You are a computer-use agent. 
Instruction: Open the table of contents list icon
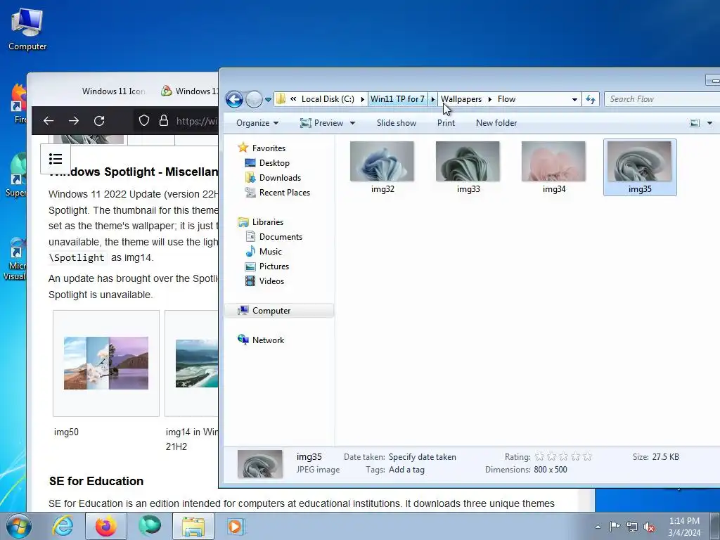coord(56,159)
